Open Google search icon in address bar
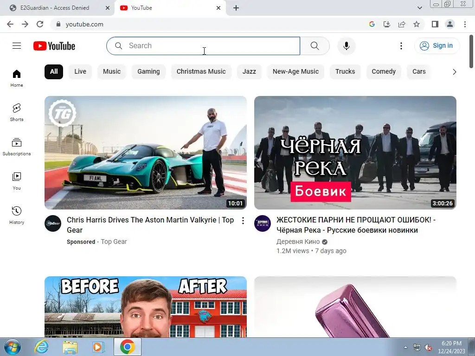This screenshot has height=356, width=475. (x=372, y=24)
